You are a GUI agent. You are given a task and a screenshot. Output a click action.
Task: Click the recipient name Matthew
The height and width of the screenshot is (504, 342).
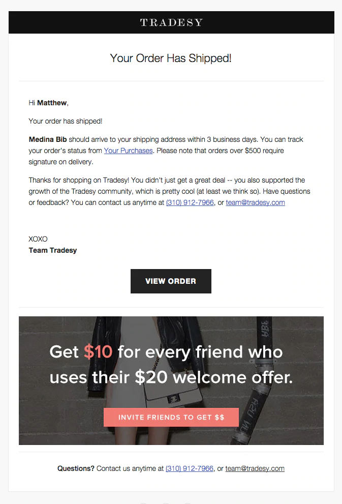[x=52, y=103]
